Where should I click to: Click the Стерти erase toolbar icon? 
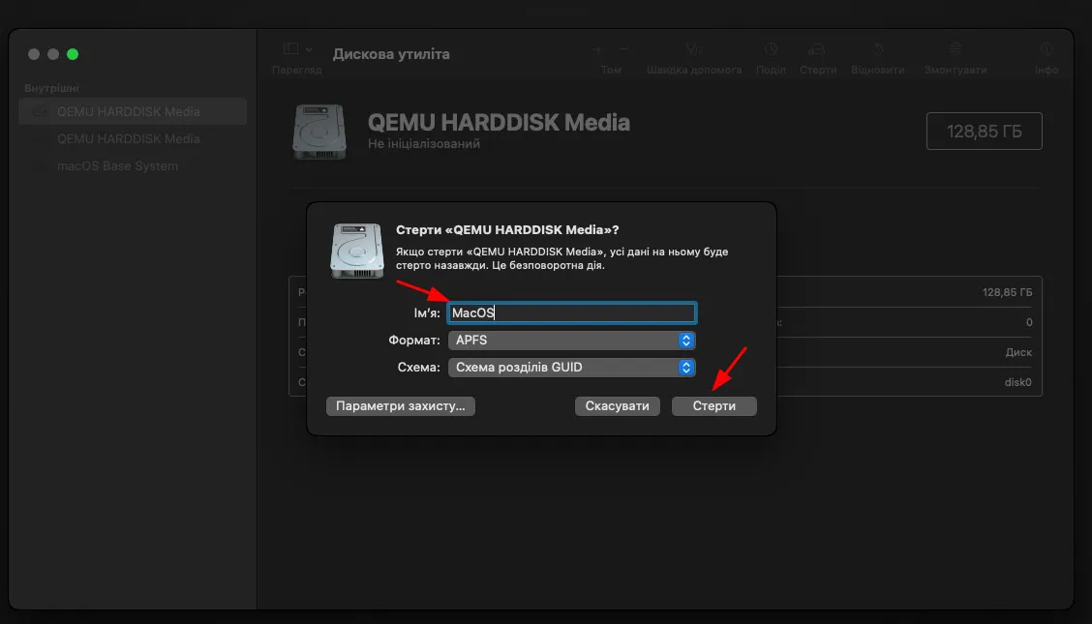click(x=817, y=49)
